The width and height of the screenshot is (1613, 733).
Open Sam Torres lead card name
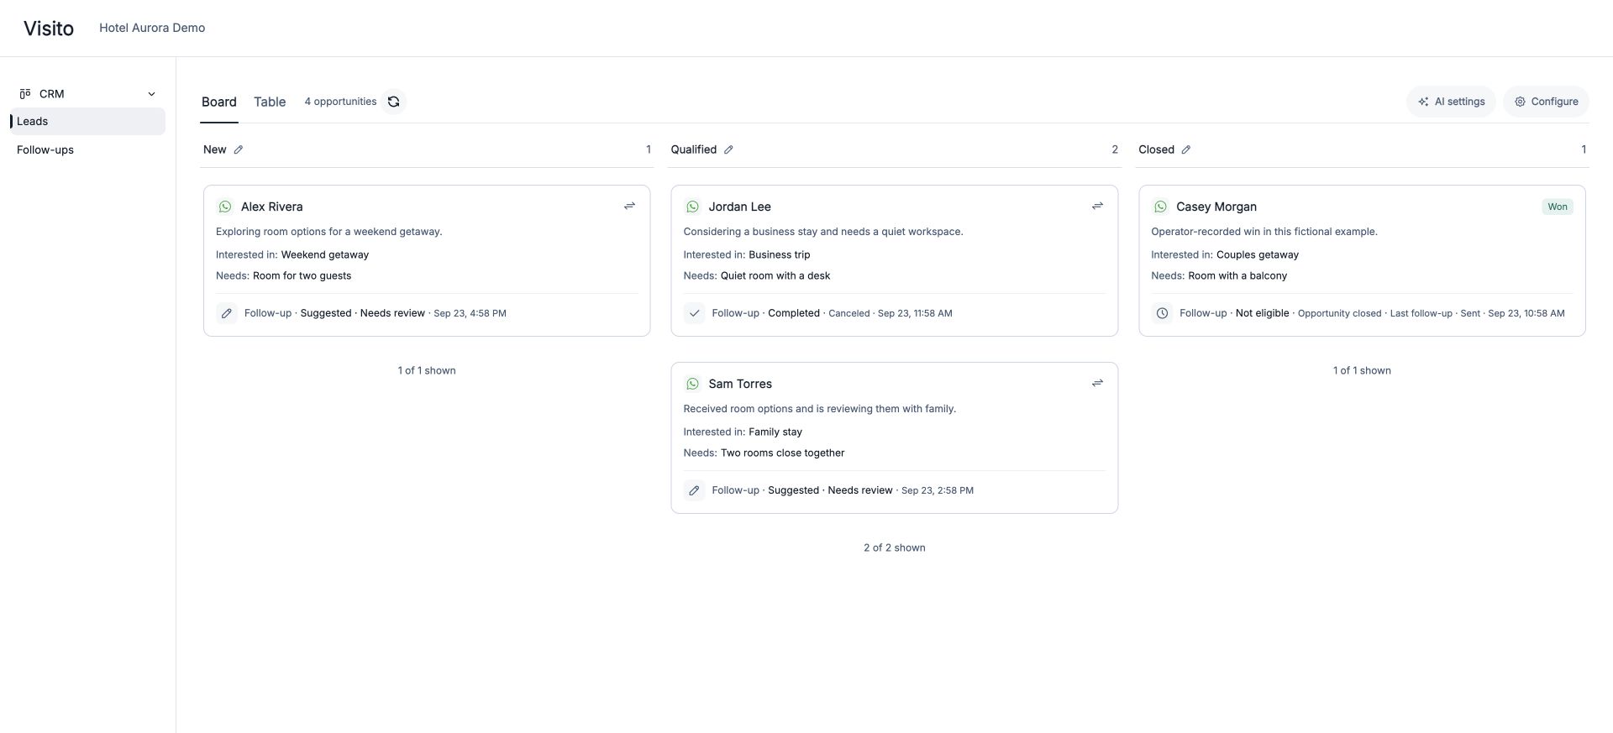pyautogui.click(x=740, y=384)
